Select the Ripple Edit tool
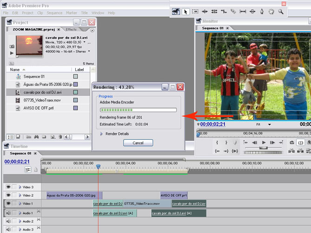This screenshot has height=233, width=311. (x=205, y=12)
